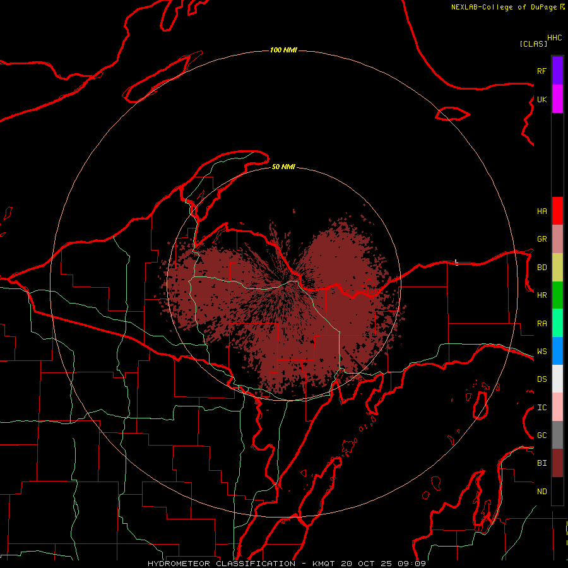Click the RF legend label
This screenshot has height=568, width=568.
542,71
